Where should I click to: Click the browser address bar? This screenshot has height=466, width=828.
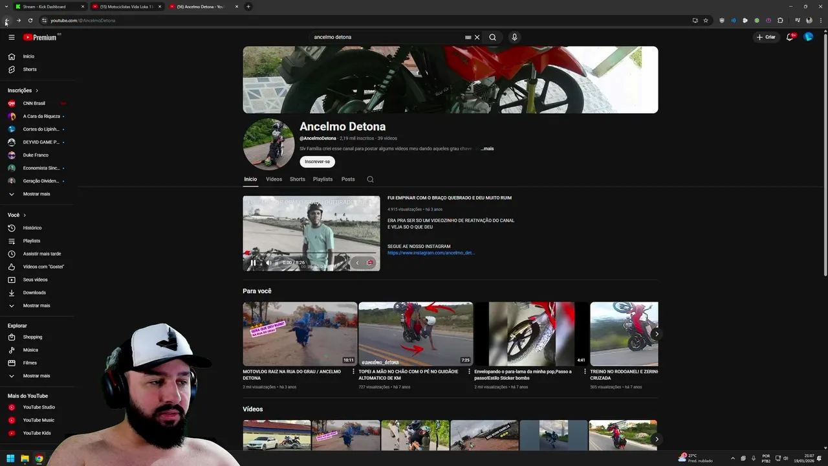pos(369,20)
